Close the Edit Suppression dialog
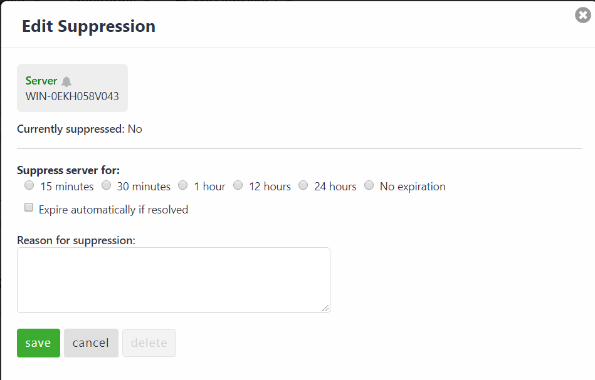The width and height of the screenshot is (595, 380). (x=583, y=15)
